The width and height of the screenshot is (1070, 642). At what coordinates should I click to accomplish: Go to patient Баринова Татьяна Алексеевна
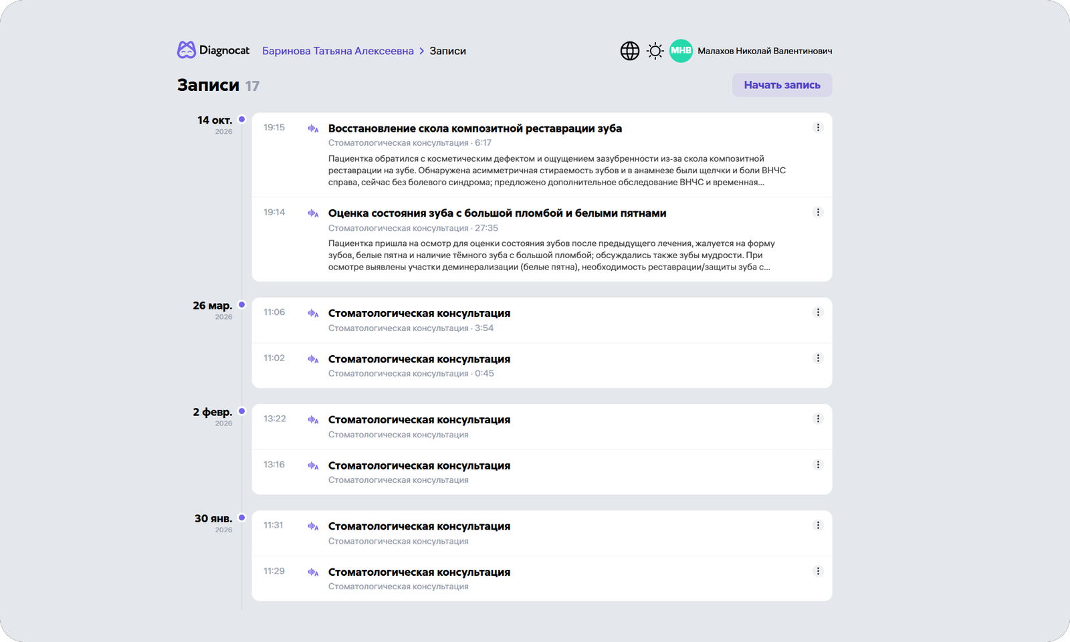338,51
